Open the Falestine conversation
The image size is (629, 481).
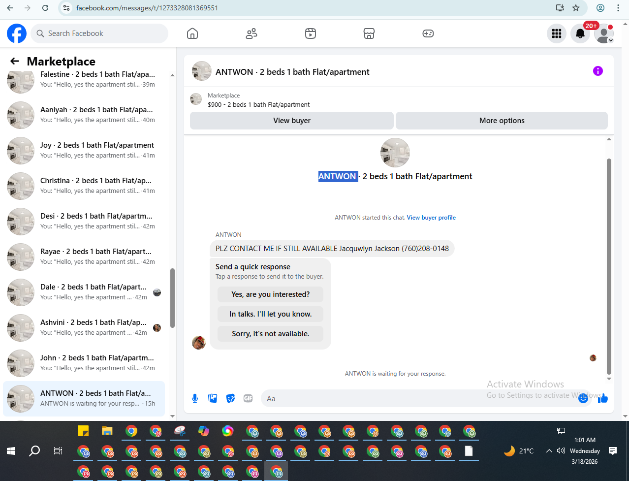pyautogui.click(x=84, y=80)
